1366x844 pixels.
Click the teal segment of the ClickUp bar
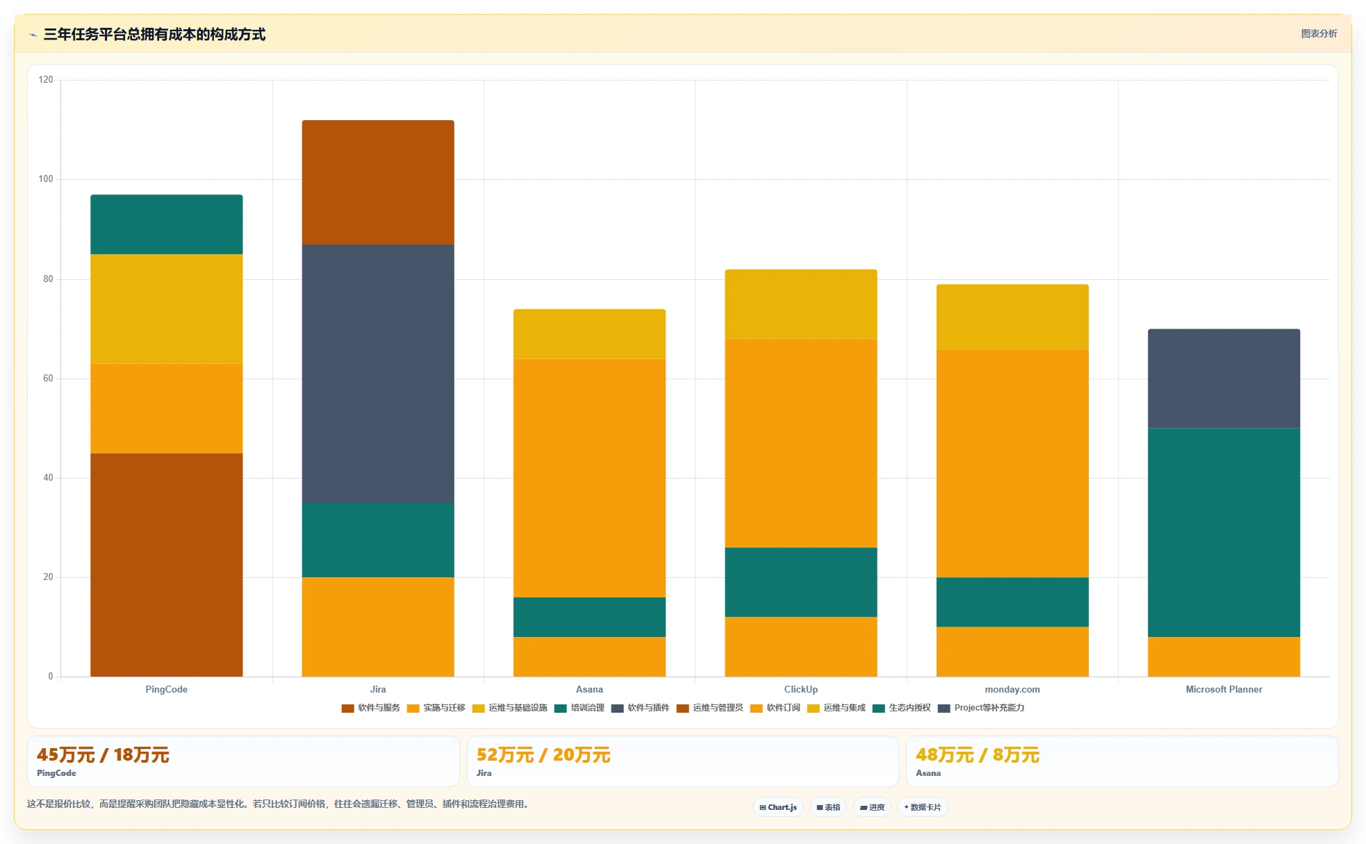click(x=801, y=582)
